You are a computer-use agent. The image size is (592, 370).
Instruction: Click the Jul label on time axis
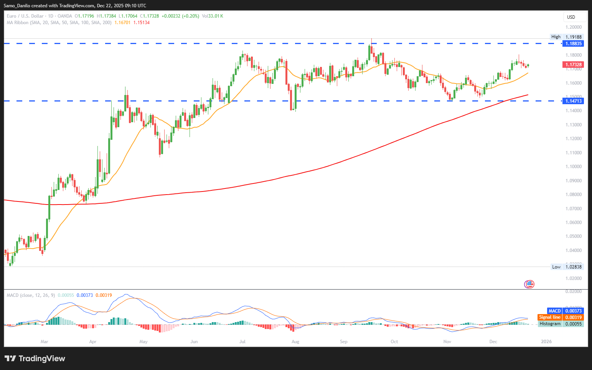[242, 341]
